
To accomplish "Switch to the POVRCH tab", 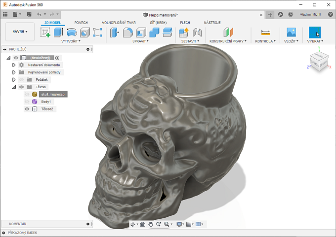I will coord(81,23).
